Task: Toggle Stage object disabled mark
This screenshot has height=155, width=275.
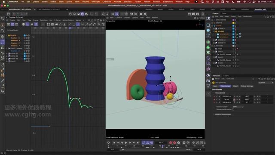Action: [238, 49]
